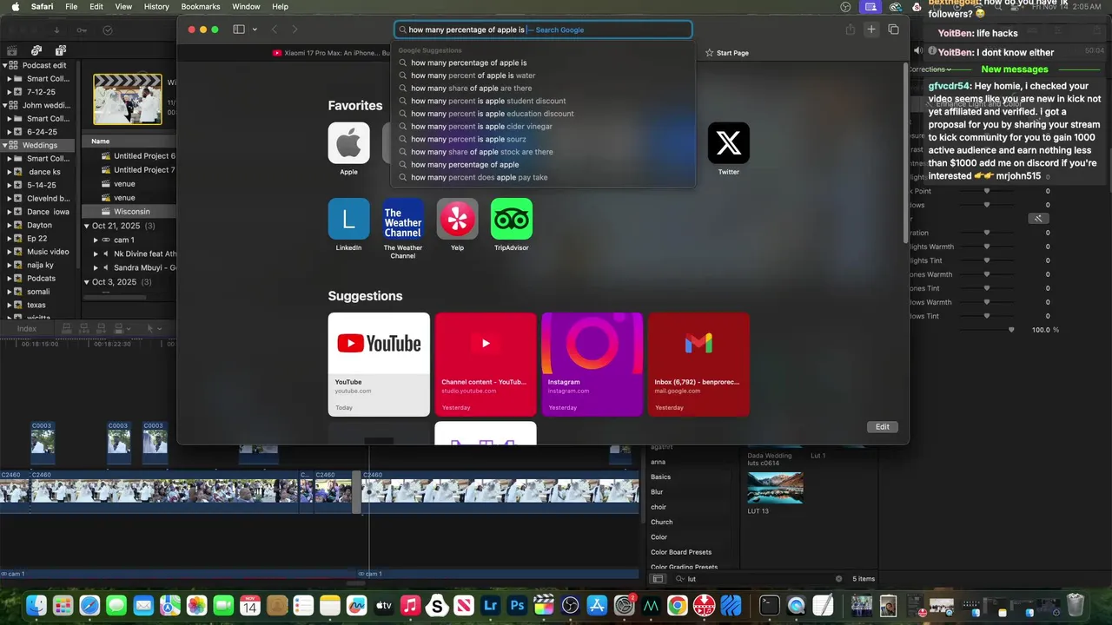Open the Gmail Inbox suggestion card
Viewport: 1112px width, 625px height.
coord(698,365)
